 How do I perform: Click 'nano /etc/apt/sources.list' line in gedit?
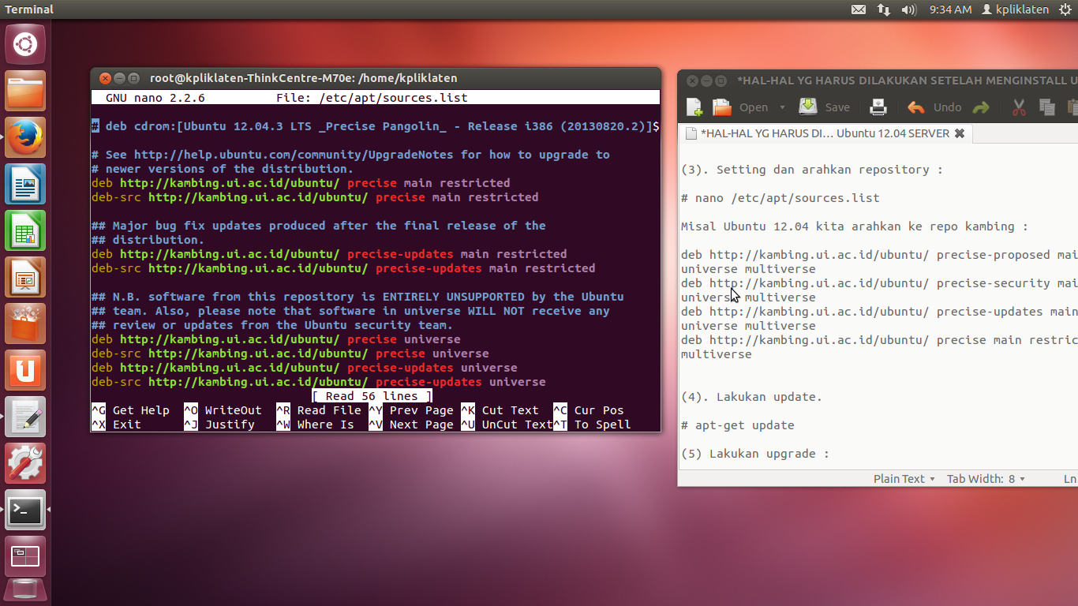click(780, 198)
